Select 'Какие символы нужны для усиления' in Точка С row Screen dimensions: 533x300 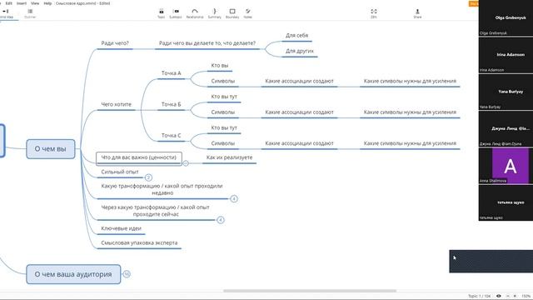tap(410, 143)
